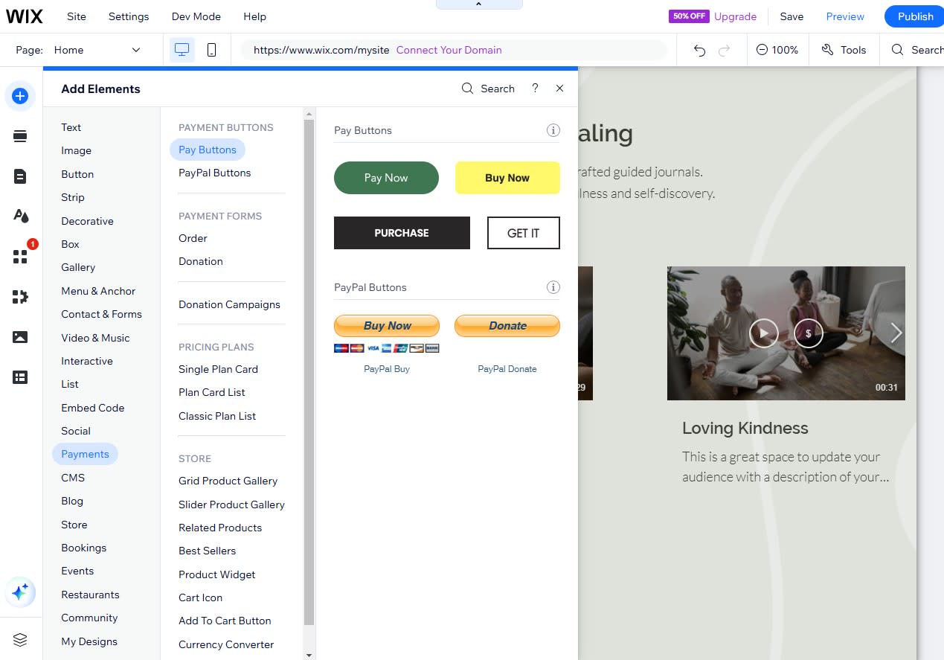
Task: Click the site URL address field
Action: coord(453,50)
